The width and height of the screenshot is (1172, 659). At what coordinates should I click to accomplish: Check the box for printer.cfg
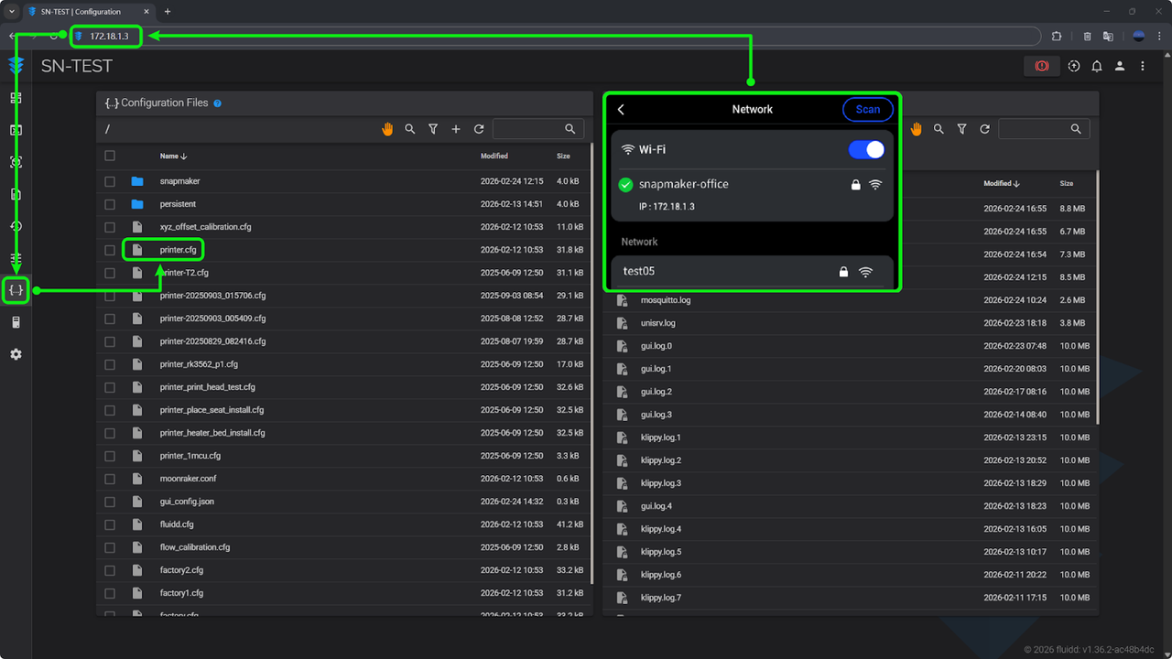[x=110, y=250]
